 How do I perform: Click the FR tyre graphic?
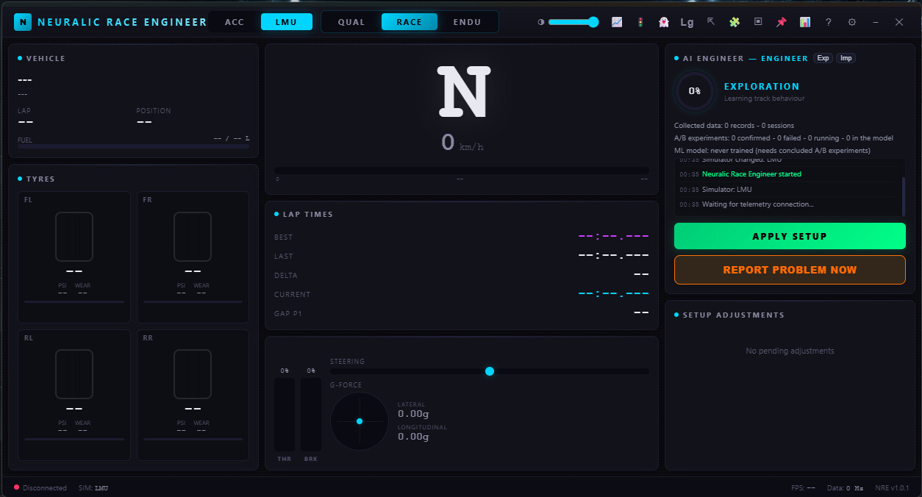[193, 237]
